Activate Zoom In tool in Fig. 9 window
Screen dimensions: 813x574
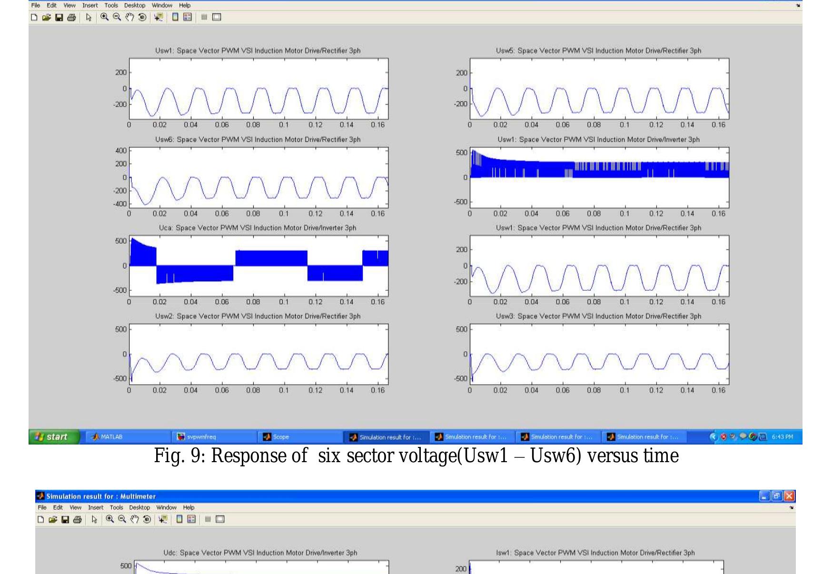click(x=104, y=17)
